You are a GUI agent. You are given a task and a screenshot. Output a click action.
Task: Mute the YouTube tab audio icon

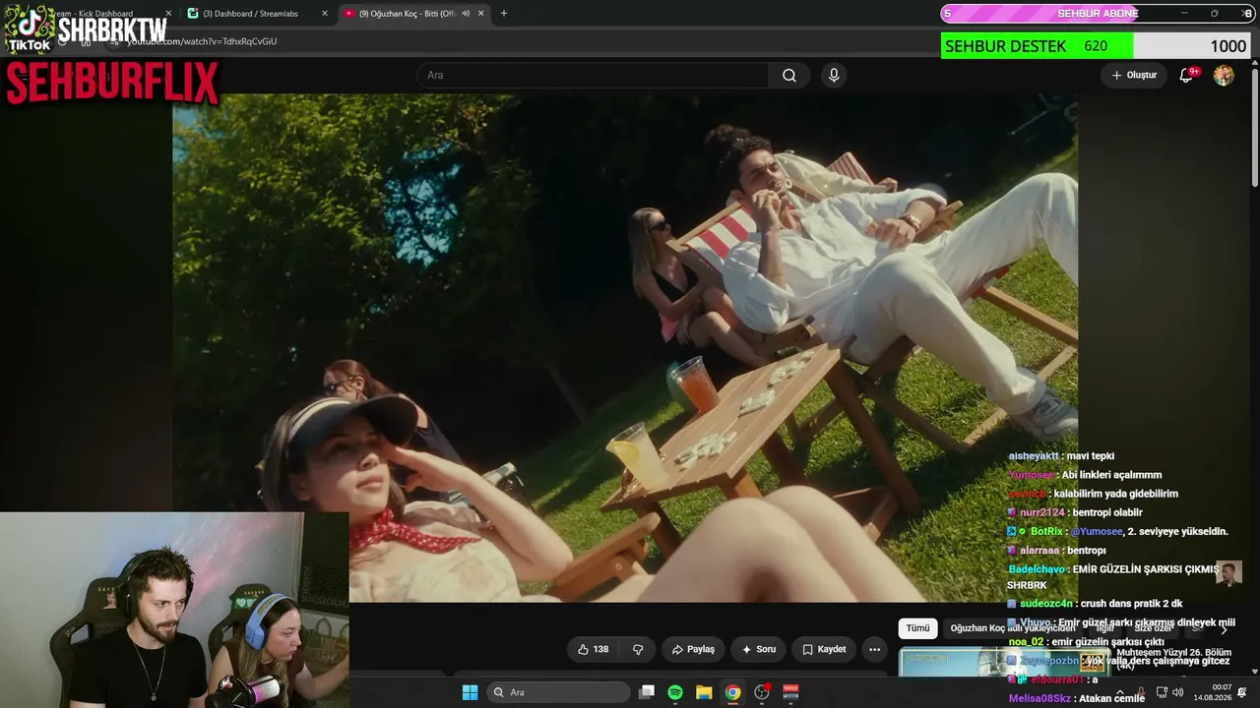466,14
